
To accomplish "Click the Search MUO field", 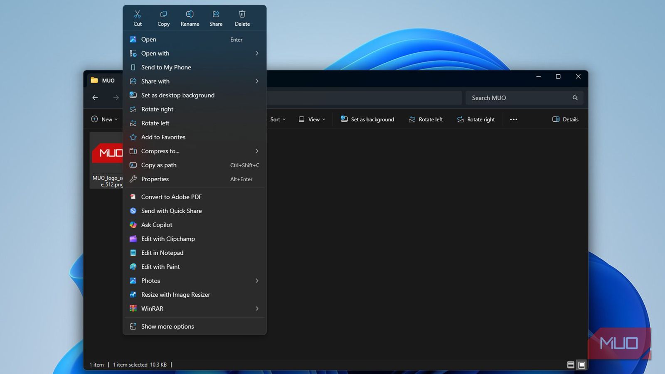I will pyautogui.click(x=520, y=98).
